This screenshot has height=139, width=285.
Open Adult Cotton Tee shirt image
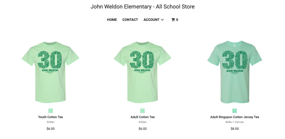coord(142,72)
